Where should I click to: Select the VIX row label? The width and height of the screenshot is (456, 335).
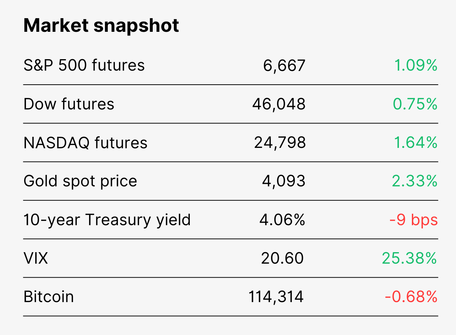pyautogui.click(x=36, y=258)
